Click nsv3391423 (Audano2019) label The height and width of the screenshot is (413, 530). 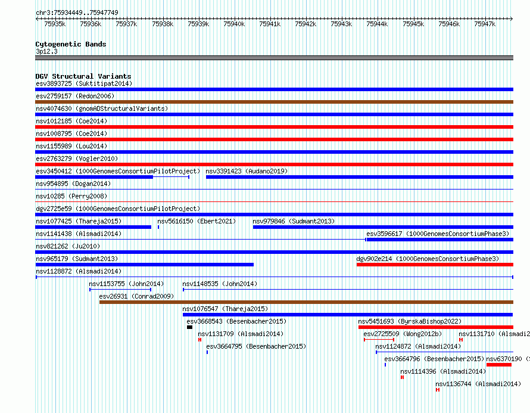point(247,171)
